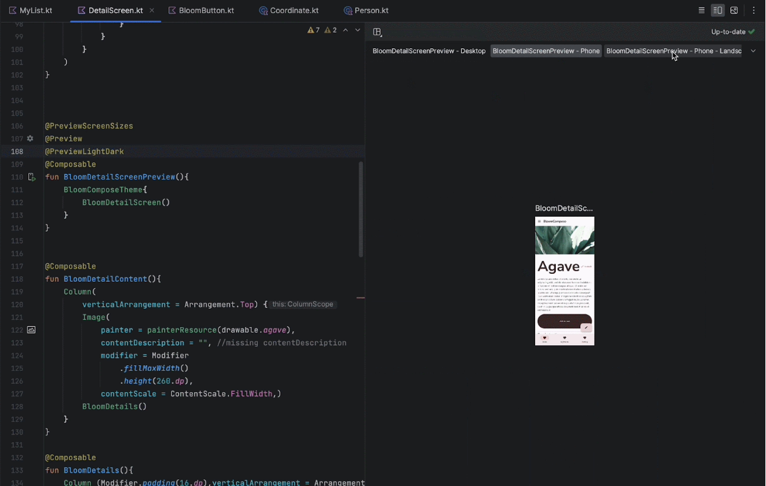Select the BloomDetailScreenPreview - Desktop preview tab
The width and height of the screenshot is (766, 486).
pos(429,51)
